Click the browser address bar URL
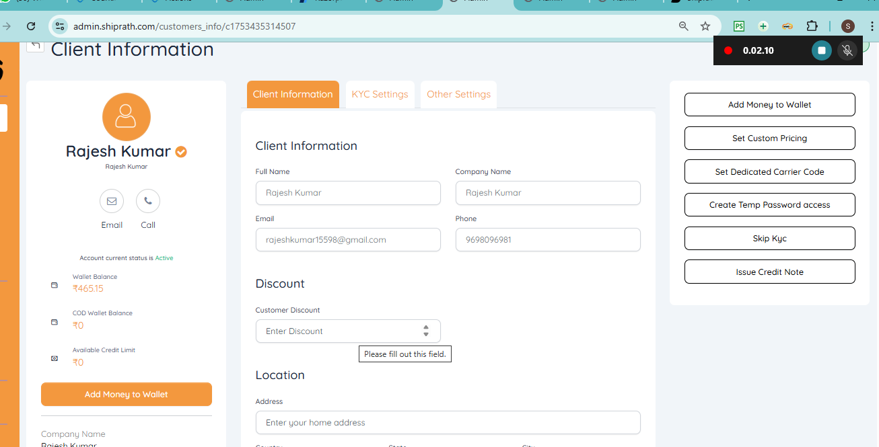Image resolution: width=879 pixels, height=447 pixels. pyautogui.click(x=184, y=26)
